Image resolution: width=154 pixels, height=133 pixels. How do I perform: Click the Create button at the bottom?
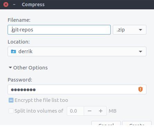(137, 123)
